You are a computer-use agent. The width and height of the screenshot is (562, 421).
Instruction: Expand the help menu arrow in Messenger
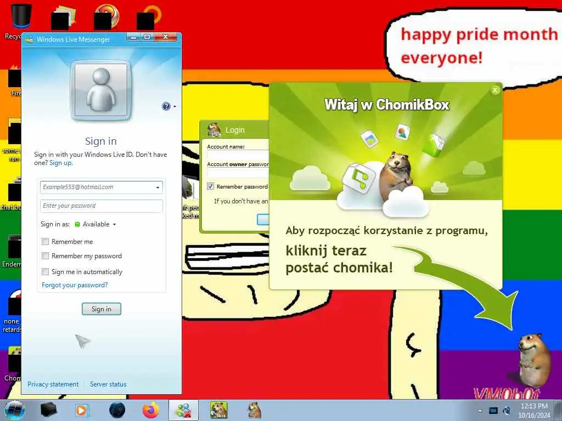point(175,107)
